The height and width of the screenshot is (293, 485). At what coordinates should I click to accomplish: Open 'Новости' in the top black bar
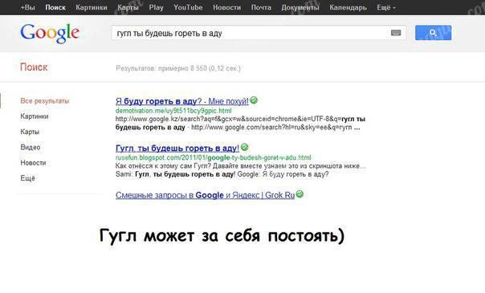tap(226, 7)
